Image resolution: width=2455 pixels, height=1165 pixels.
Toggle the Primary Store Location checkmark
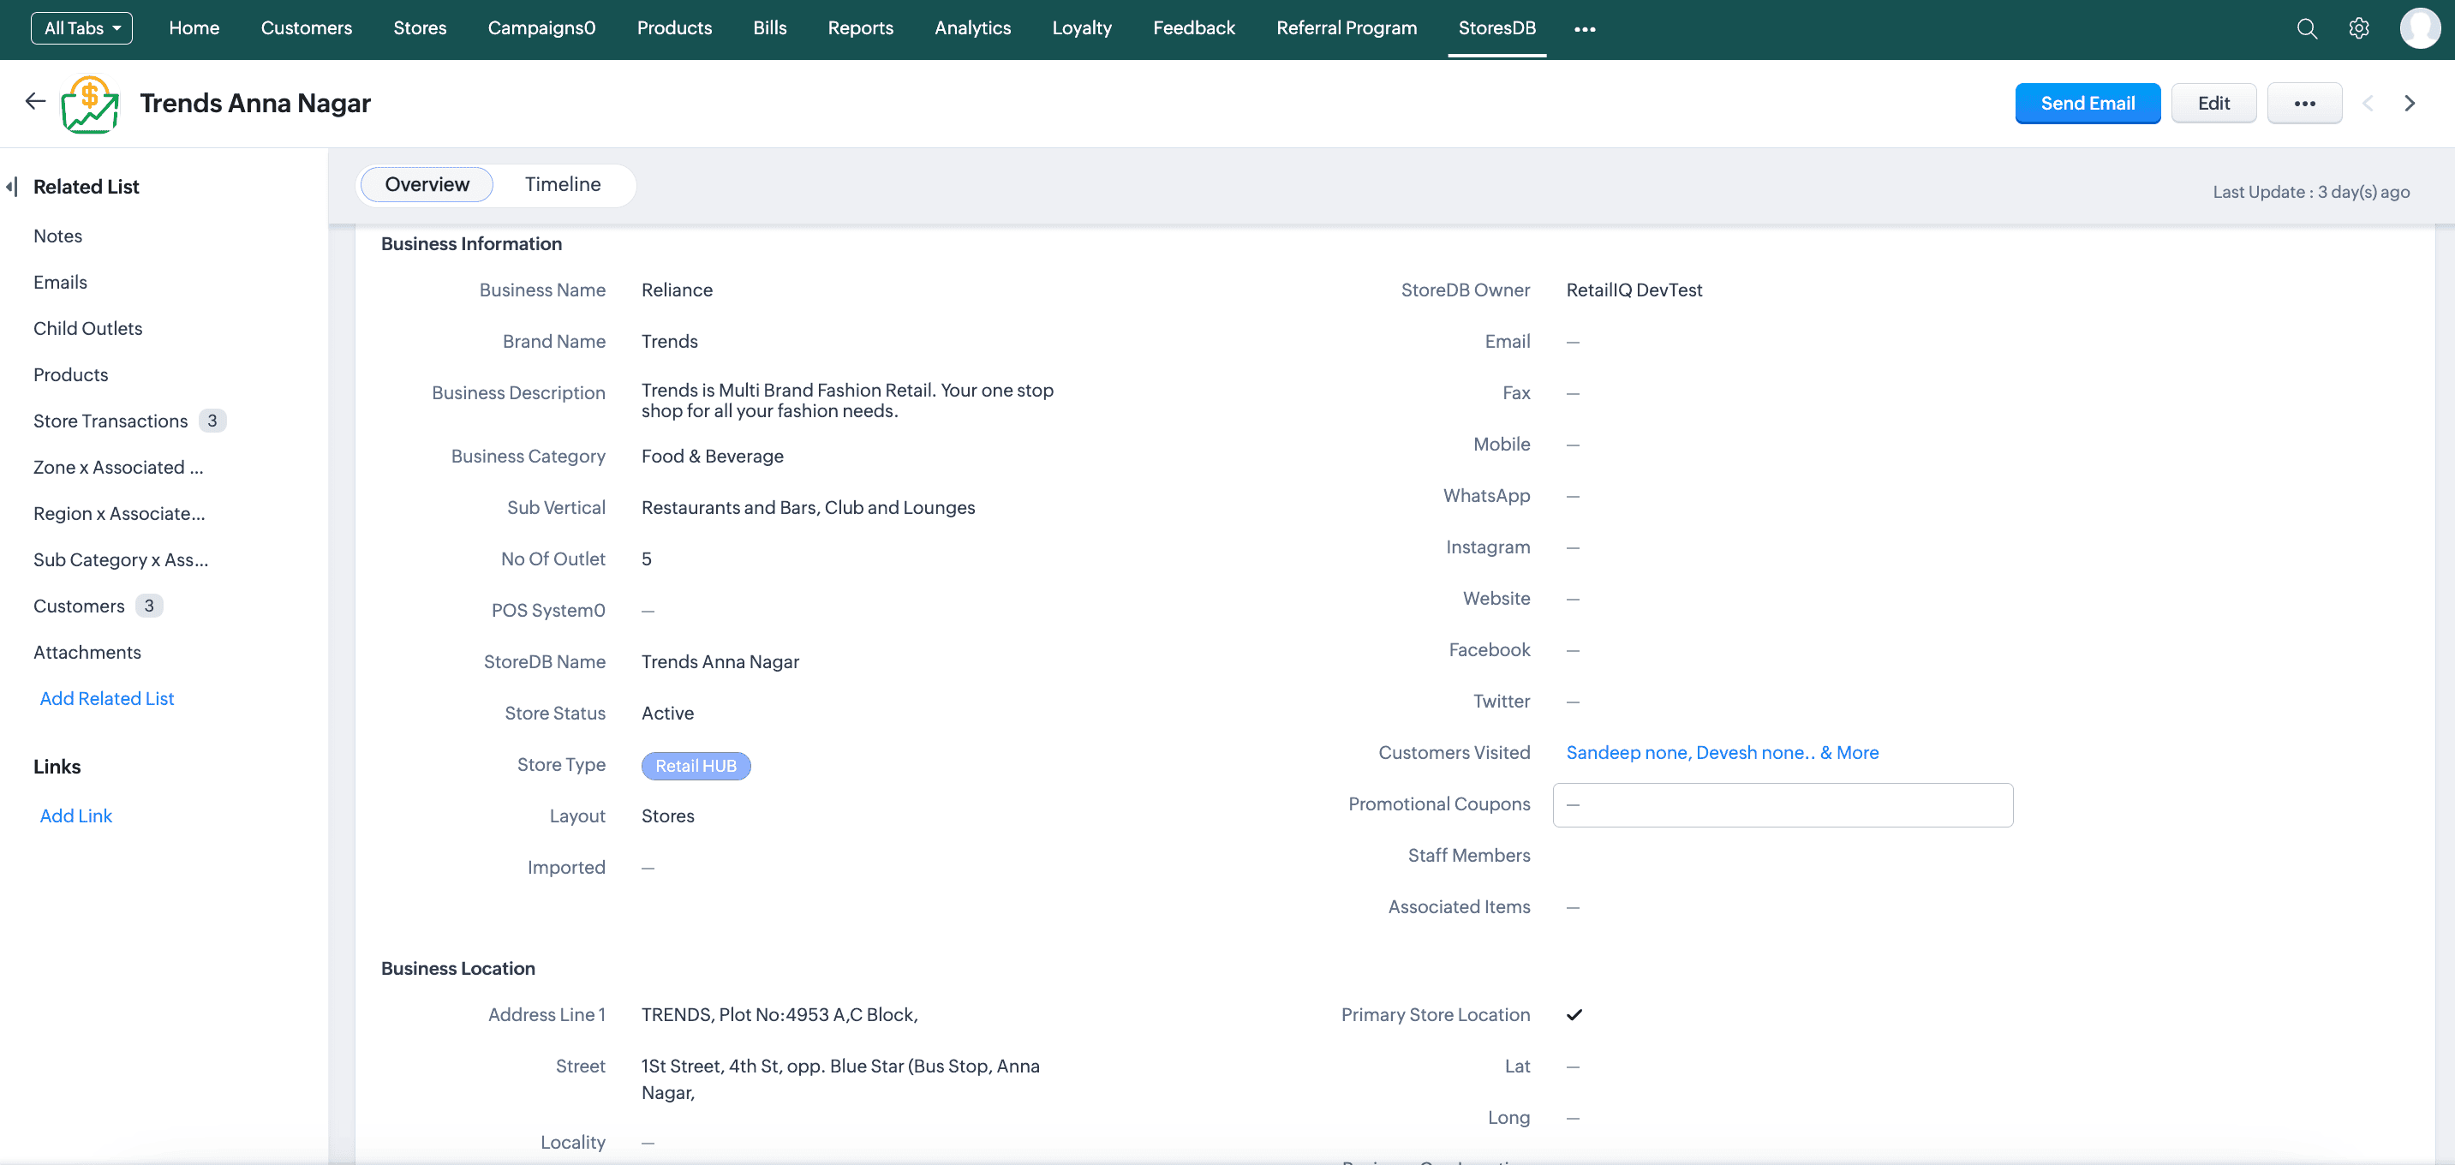click(x=1574, y=1014)
